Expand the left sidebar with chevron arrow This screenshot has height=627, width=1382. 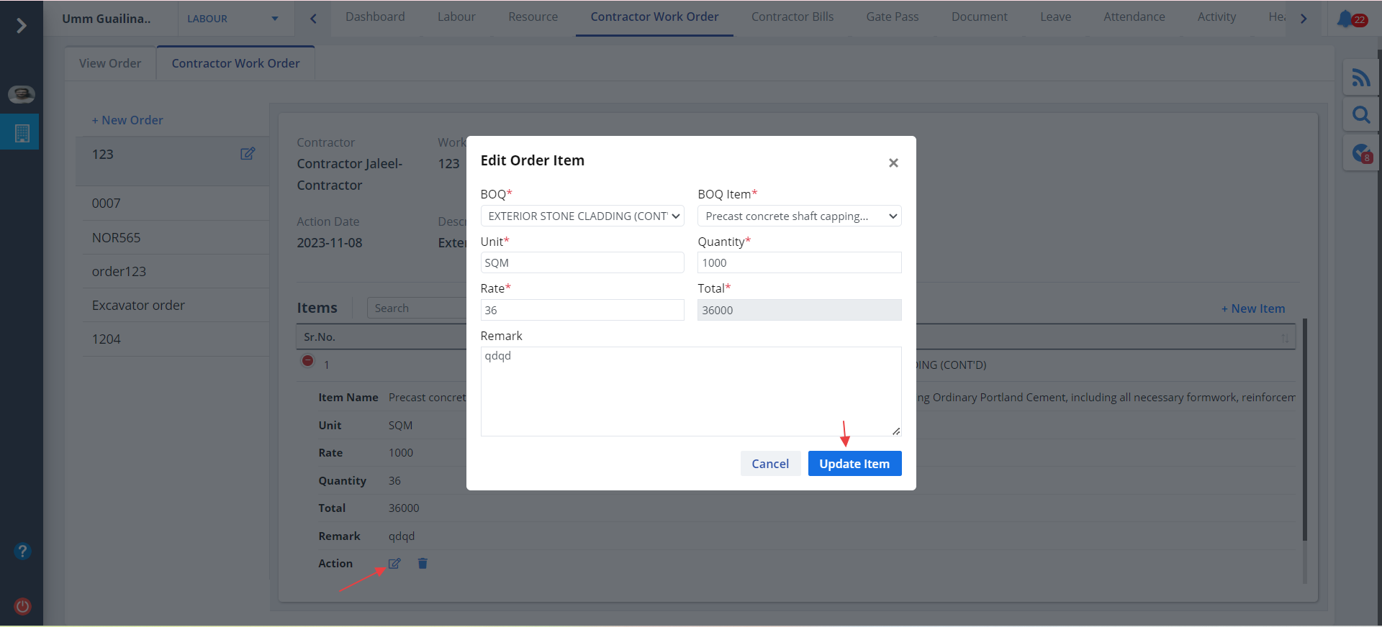[x=22, y=26]
